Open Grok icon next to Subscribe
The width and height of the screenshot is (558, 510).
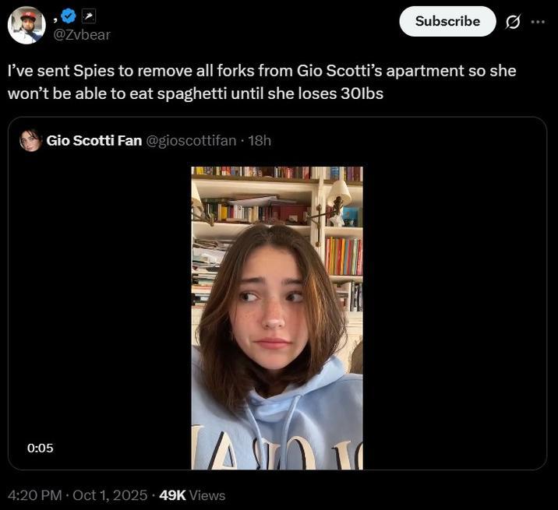[512, 22]
